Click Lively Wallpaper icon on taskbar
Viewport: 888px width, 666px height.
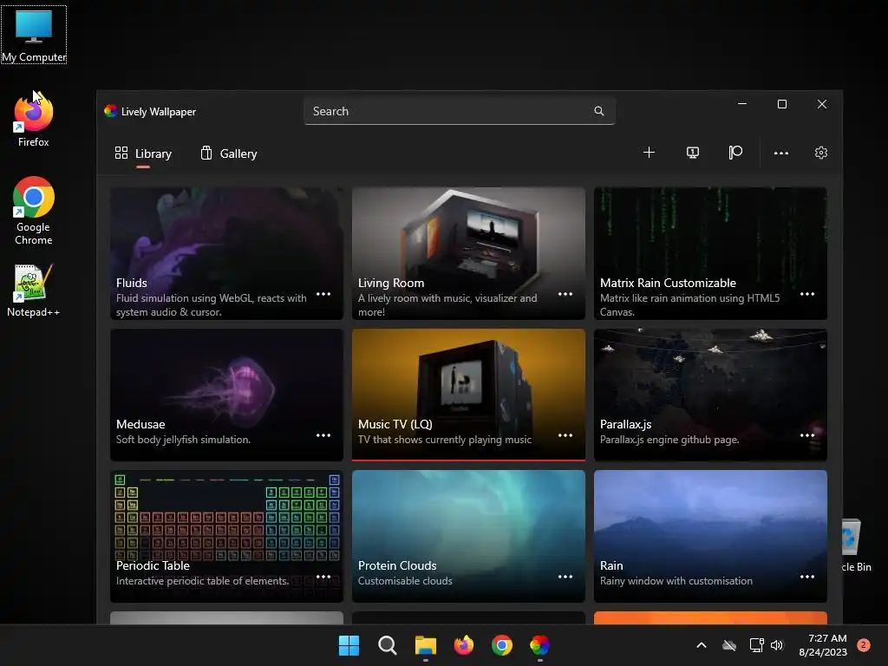(539, 645)
